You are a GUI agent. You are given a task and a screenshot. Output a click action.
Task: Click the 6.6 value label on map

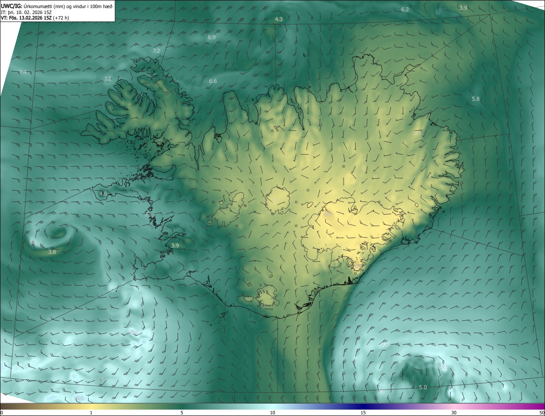coord(213,81)
